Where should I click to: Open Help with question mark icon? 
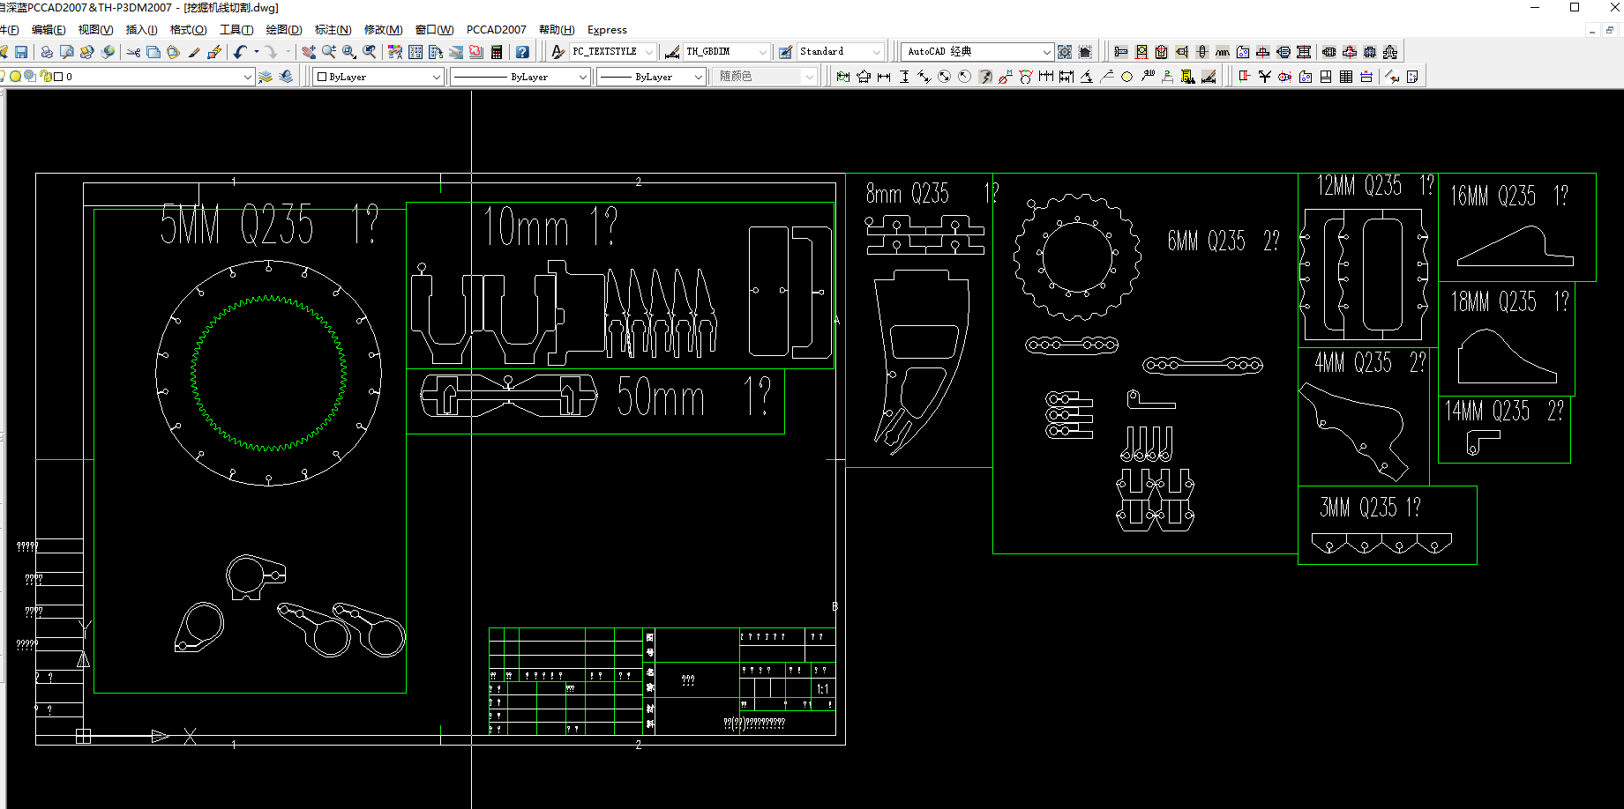click(x=522, y=52)
